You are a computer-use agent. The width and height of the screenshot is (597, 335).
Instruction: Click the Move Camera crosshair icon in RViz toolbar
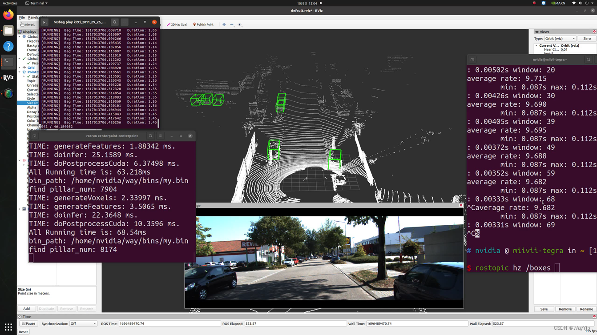(x=224, y=24)
